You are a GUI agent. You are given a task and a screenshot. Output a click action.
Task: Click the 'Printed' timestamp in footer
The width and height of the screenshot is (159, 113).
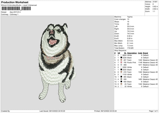[x=105, y=111]
